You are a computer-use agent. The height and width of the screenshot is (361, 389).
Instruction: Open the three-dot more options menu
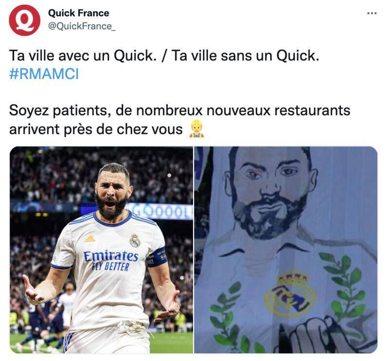click(x=372, y=13)
